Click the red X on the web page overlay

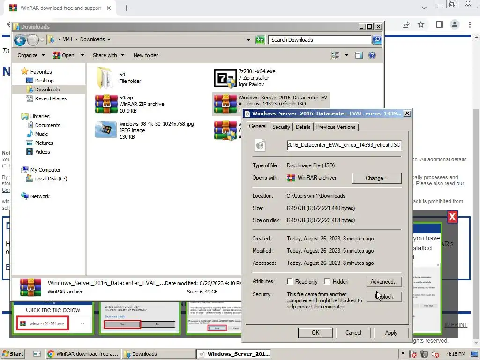tap(452, 217)
